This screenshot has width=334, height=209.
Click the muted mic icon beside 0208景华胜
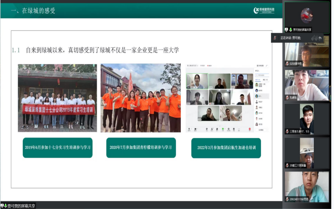pos(287,63)
